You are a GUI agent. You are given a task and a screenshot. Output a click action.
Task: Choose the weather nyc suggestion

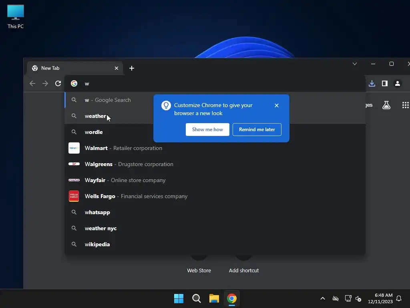pos(215,228)
